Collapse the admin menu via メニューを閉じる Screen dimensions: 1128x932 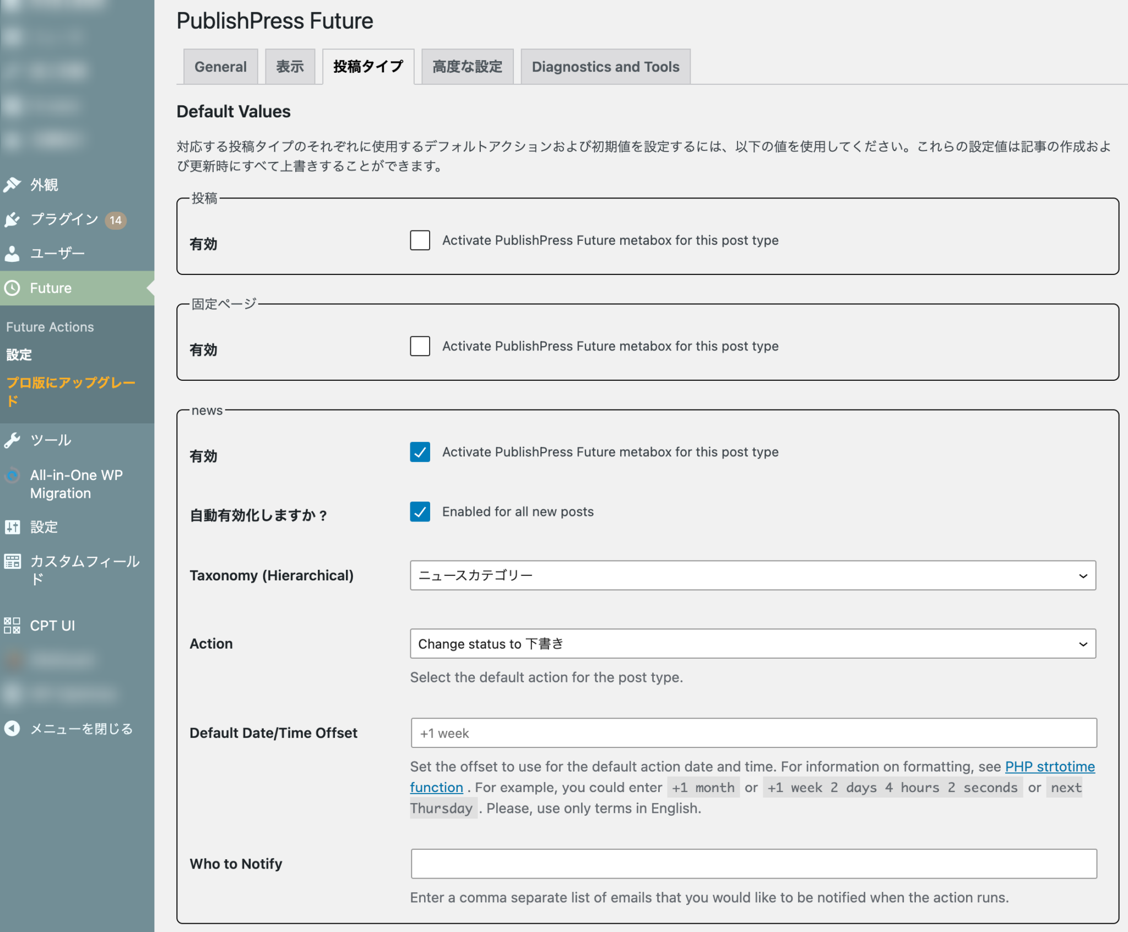tap(72, 728)
